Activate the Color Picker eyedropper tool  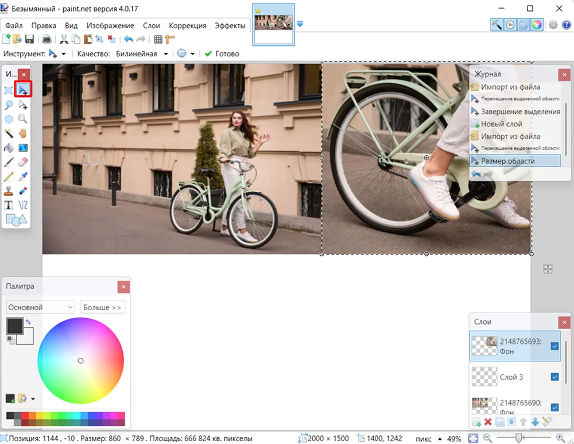[x=23, y=176]
